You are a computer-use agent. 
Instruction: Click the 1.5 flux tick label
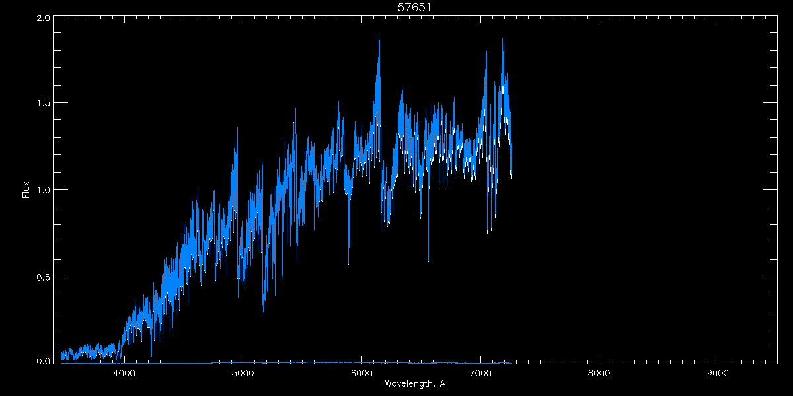click(x=44, y=104)
